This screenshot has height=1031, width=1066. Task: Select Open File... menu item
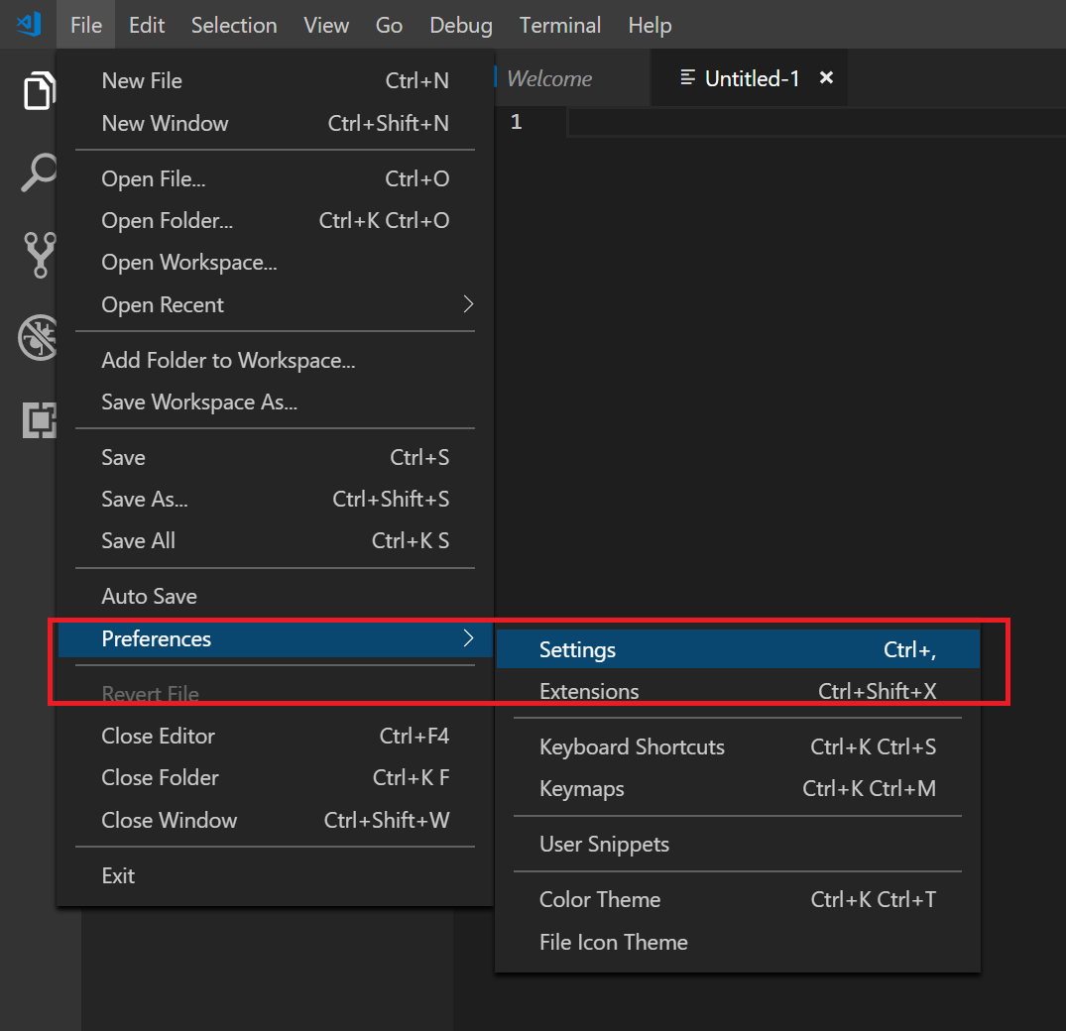click(x=276, y=178)
